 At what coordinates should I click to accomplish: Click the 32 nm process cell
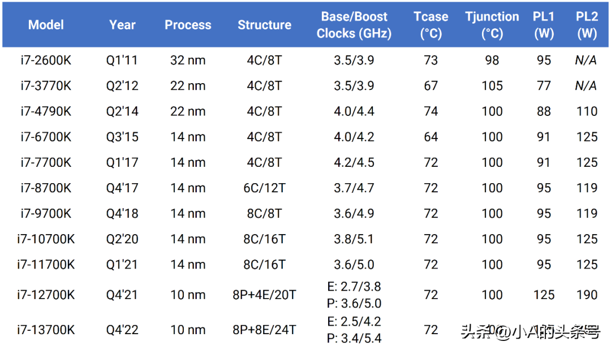tap(188, 61)
